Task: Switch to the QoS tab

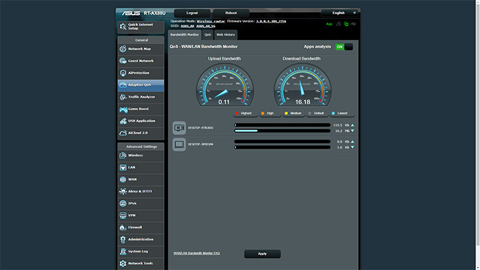Action: (x=207, y=35)
